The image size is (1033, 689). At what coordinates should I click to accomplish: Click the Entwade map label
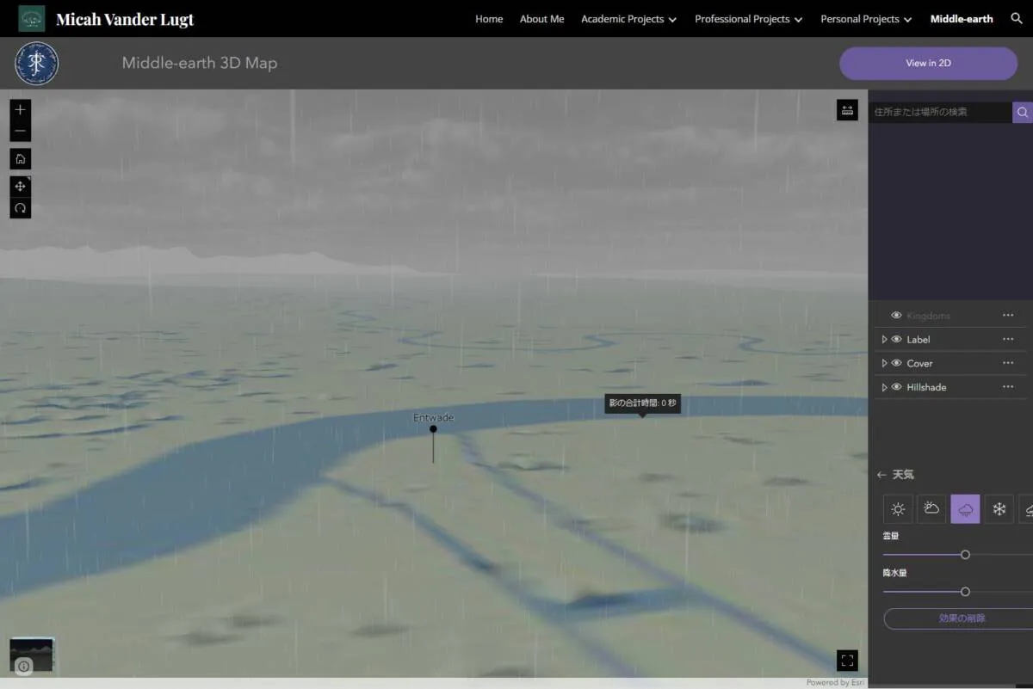pyautogui.click(x=433, y=418)
